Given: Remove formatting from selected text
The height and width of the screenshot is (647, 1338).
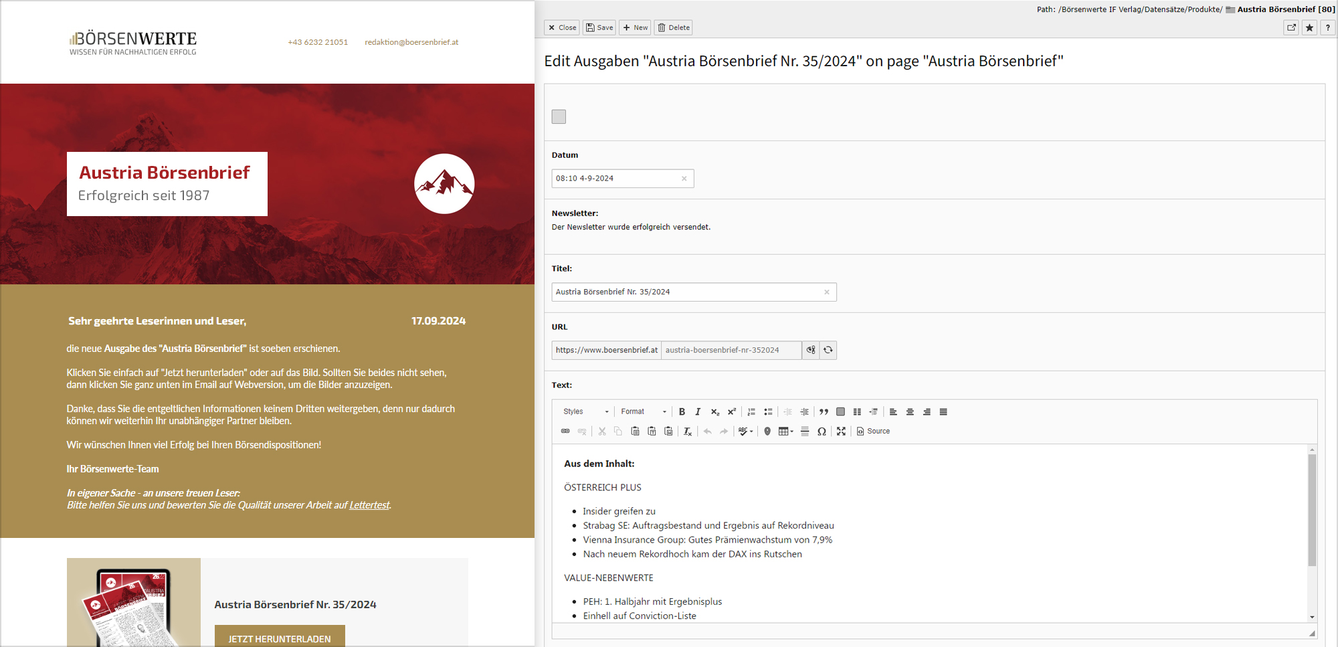Looking at the screenshot, I should (687, 432).
